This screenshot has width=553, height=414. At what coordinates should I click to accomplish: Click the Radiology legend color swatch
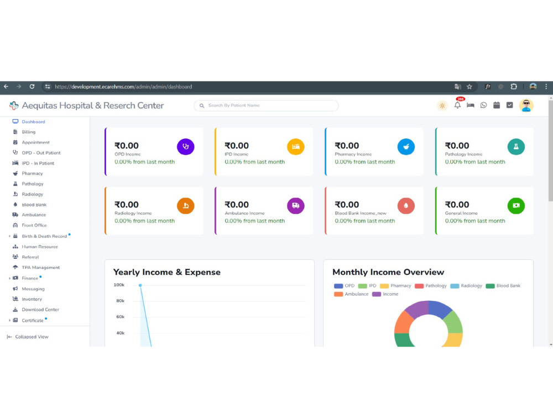click(x=455, y=286)
